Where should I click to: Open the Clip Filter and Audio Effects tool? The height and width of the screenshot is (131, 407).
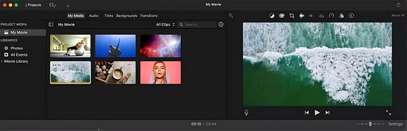342,16
